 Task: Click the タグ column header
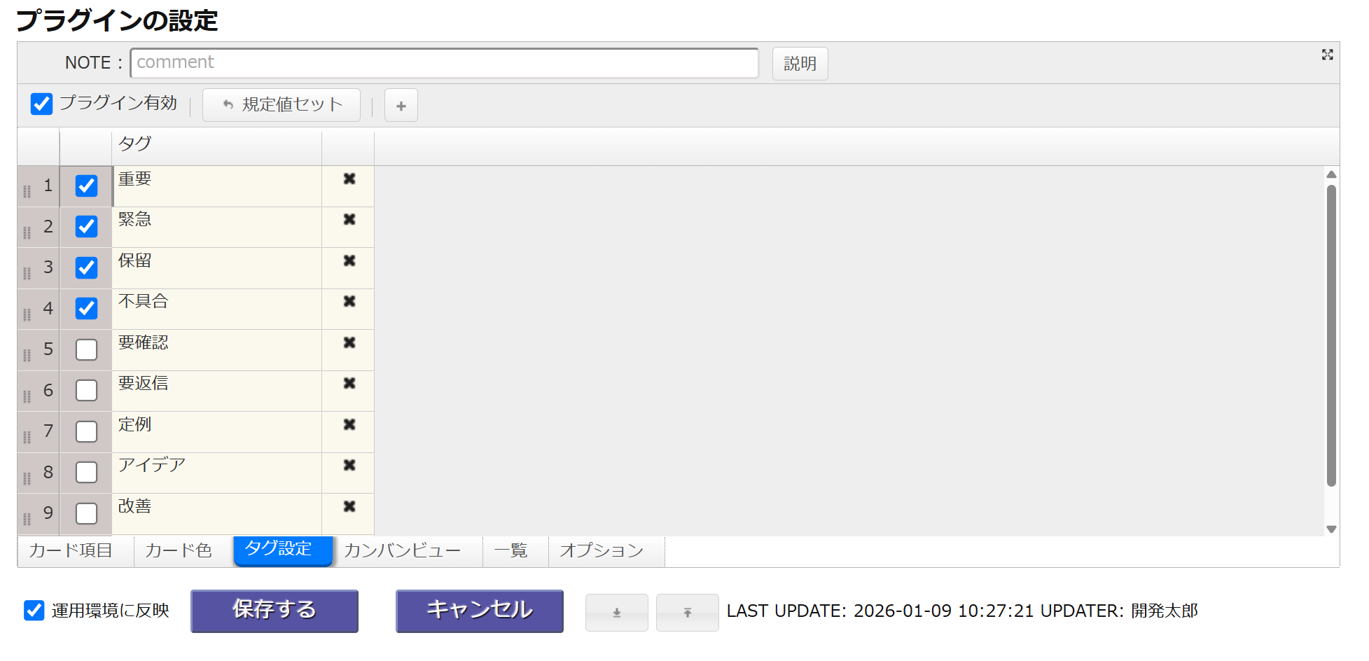tap(217, 146)
